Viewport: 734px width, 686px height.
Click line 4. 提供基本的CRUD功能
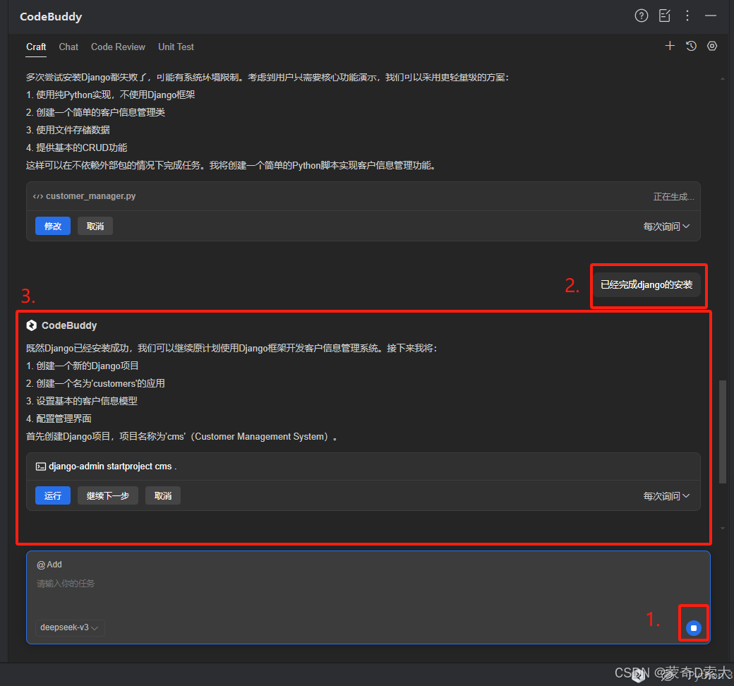(x=77, y=148)
